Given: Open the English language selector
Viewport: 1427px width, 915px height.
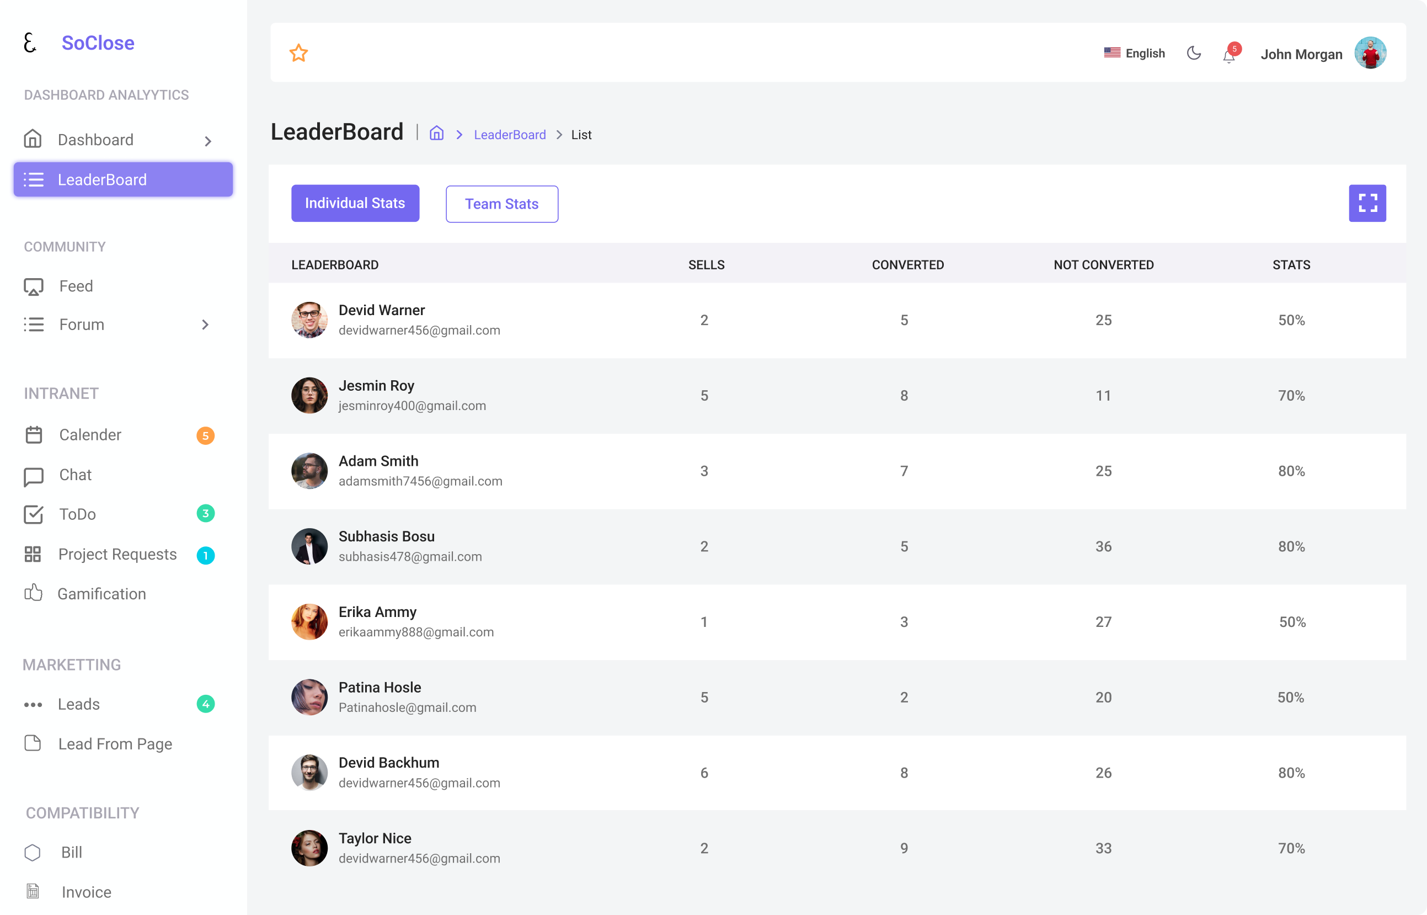Looking at the screenshot, I should click(x=1134, y=53).
